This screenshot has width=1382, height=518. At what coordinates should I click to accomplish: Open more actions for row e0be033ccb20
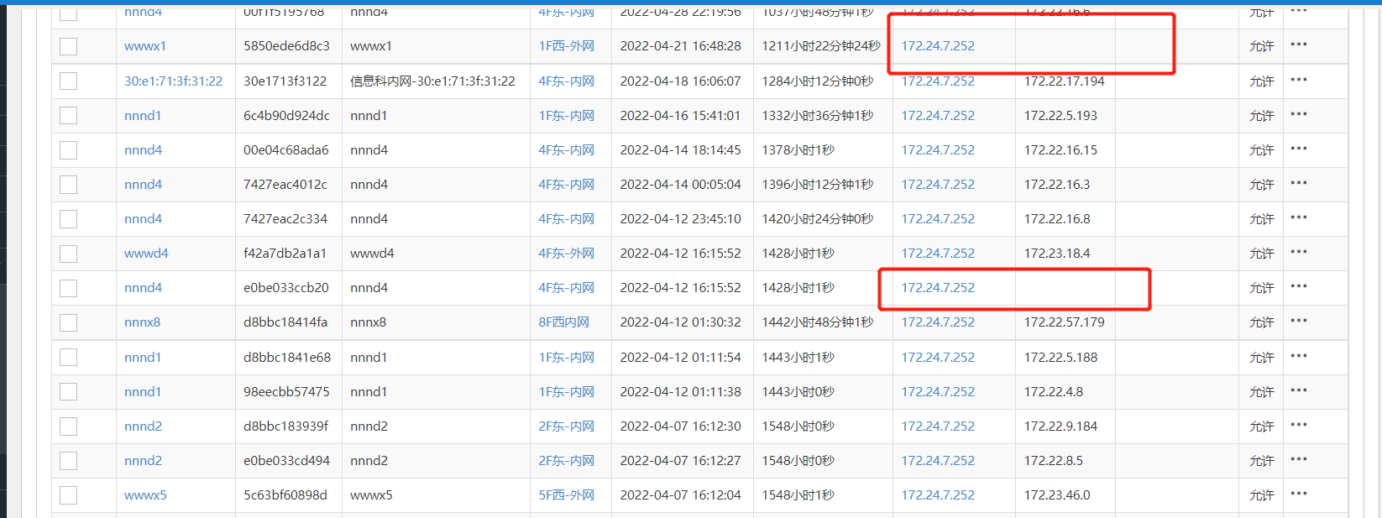pos(1299,287)
